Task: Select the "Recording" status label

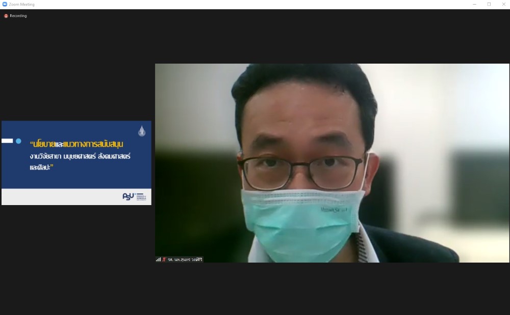Action: [x=18, y=16]
